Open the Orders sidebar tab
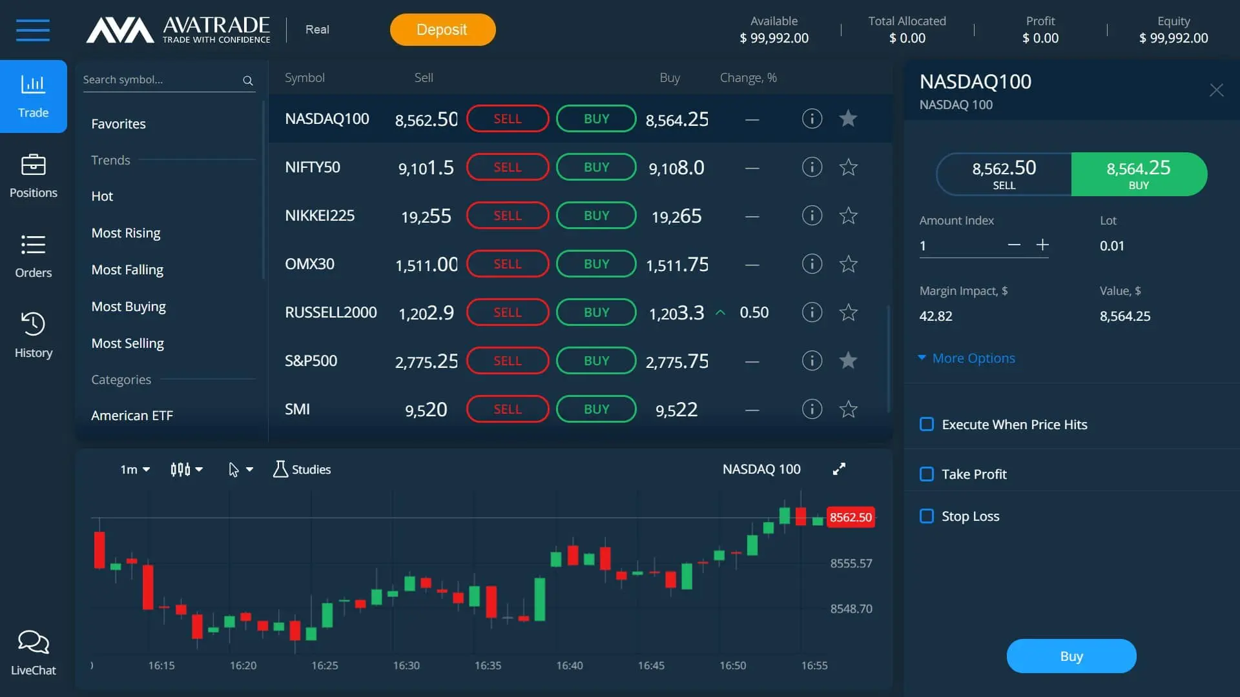 (34, 256)
